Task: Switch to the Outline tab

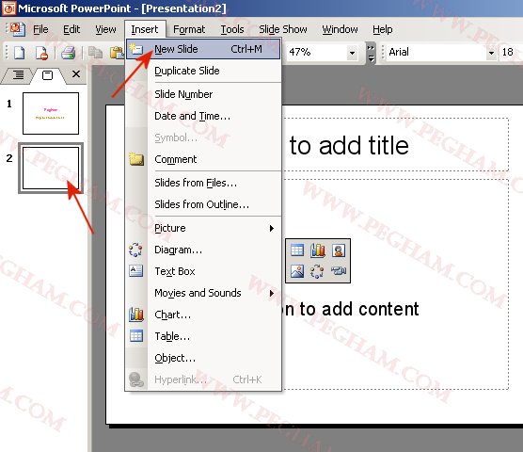Action: pos(18,74)
